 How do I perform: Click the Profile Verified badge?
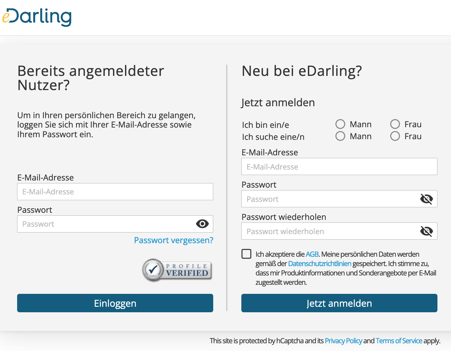tap(177, 270)
